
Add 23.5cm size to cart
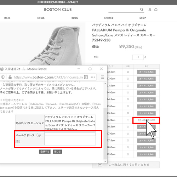pyautogui.click(x=146, y=86)
